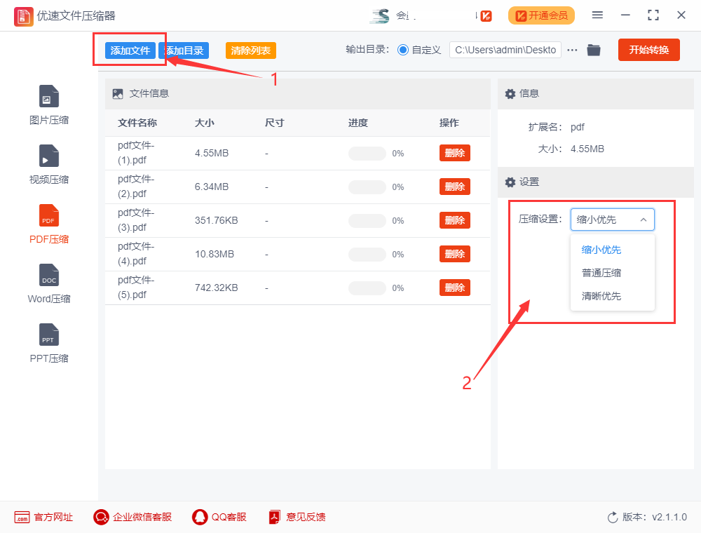Open the Word压缩 sidebar section

(x=49, y=283)
